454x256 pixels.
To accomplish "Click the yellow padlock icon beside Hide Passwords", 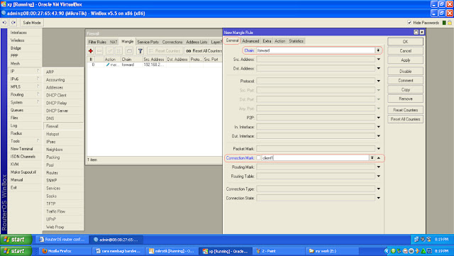I will 450,23.
